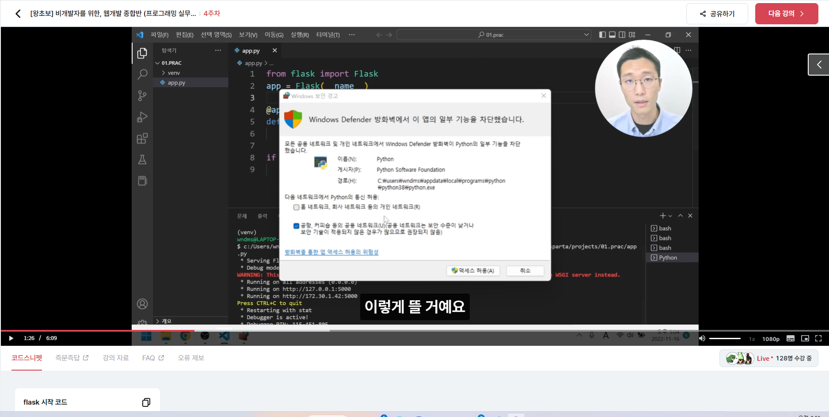Toggle bottom panel layout icon
Image resolution: width=829 pixels, height=417 pixels.
click(612, 34)
